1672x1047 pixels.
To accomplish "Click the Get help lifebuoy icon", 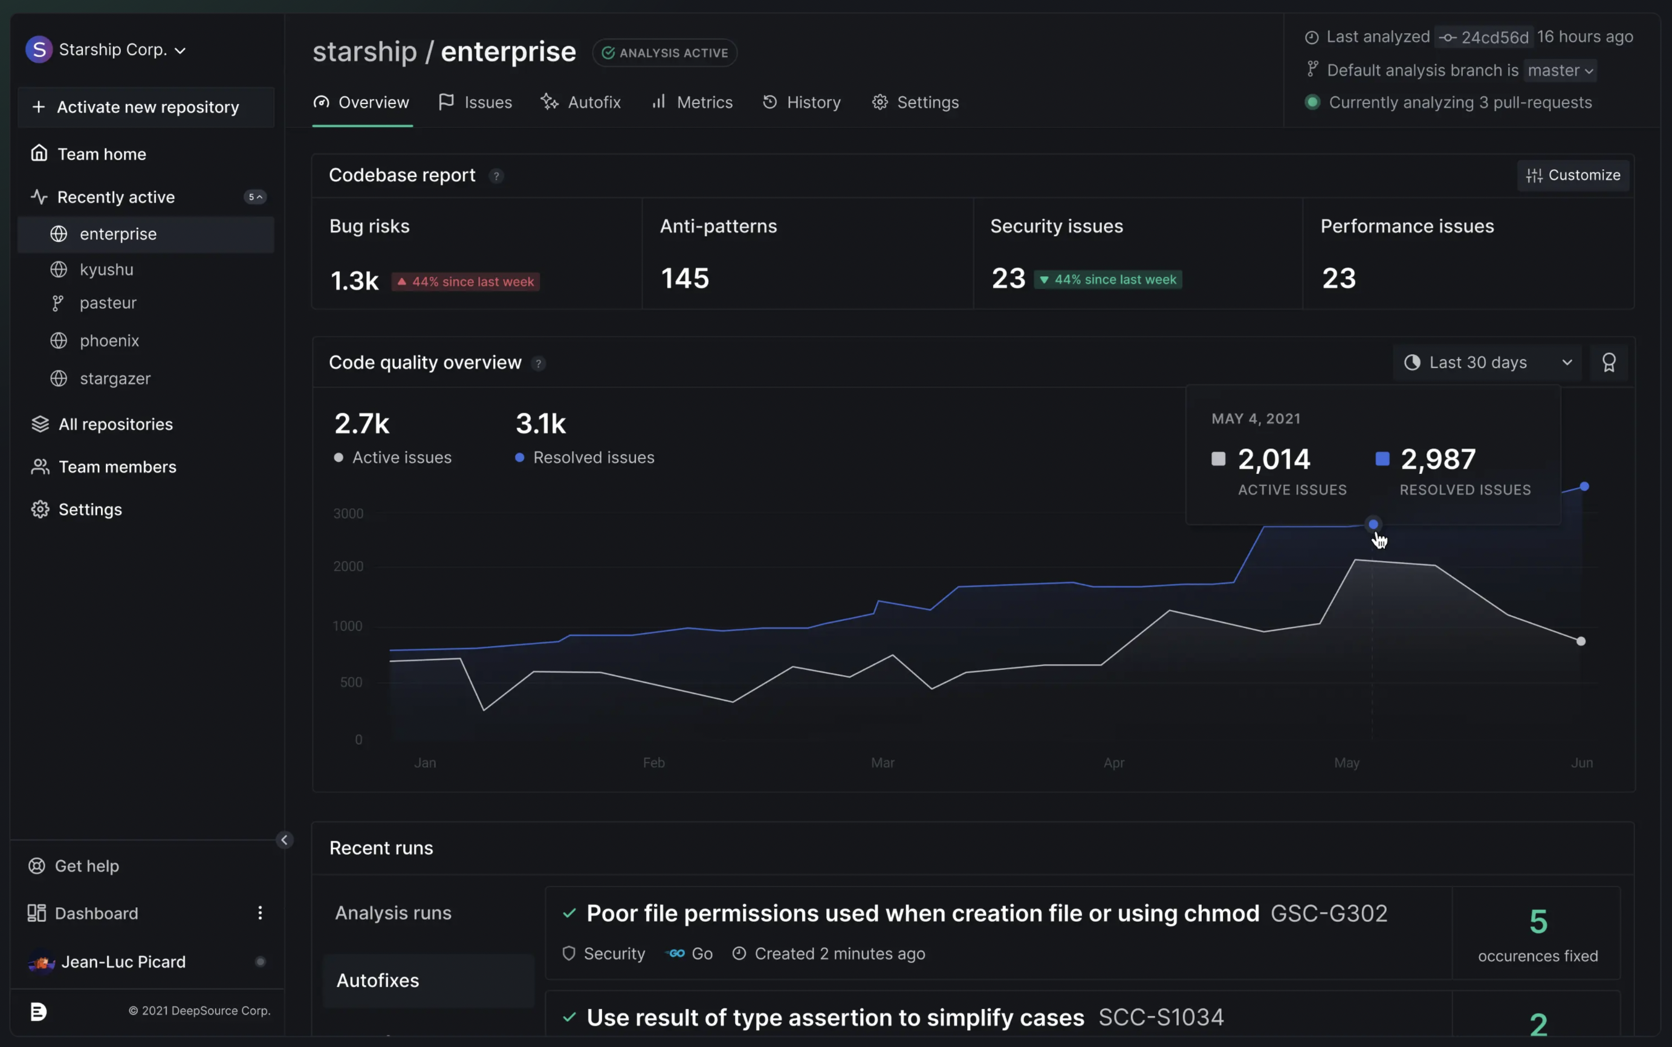I will 36,866.
